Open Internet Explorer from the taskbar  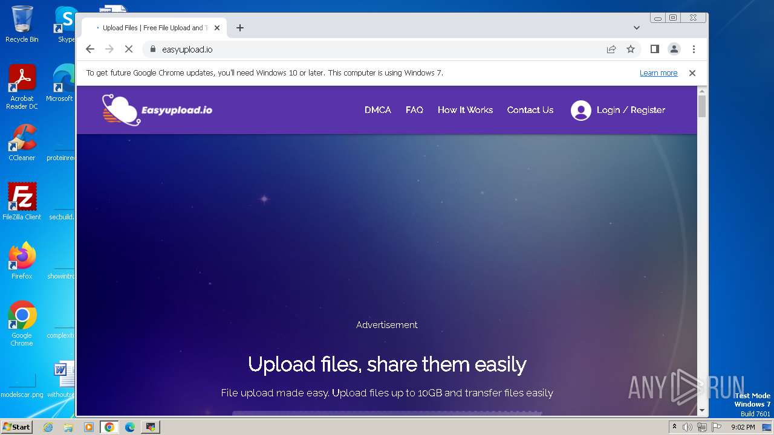(48, 427)
